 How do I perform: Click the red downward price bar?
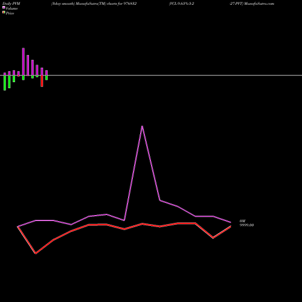(x=42, y=81)
